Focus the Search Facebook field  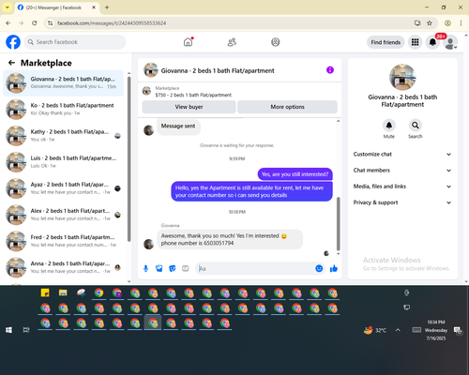click(x=75, y=42)
